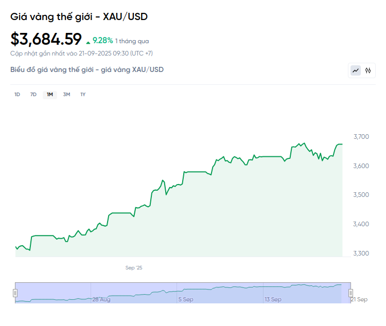Click the 3,700 y-axis price label
The image size is (386, 326).
pos(361,137)
